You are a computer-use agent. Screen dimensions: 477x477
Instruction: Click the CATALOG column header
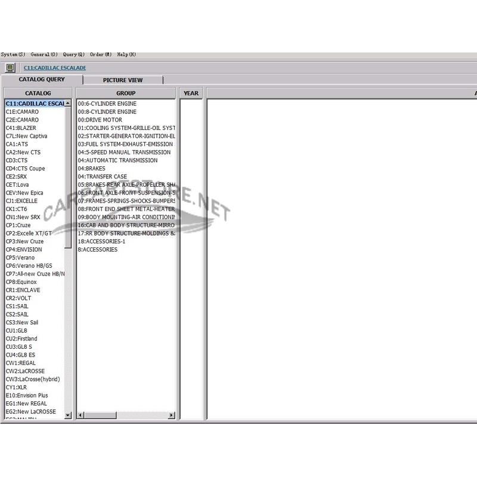click(38, 93)
